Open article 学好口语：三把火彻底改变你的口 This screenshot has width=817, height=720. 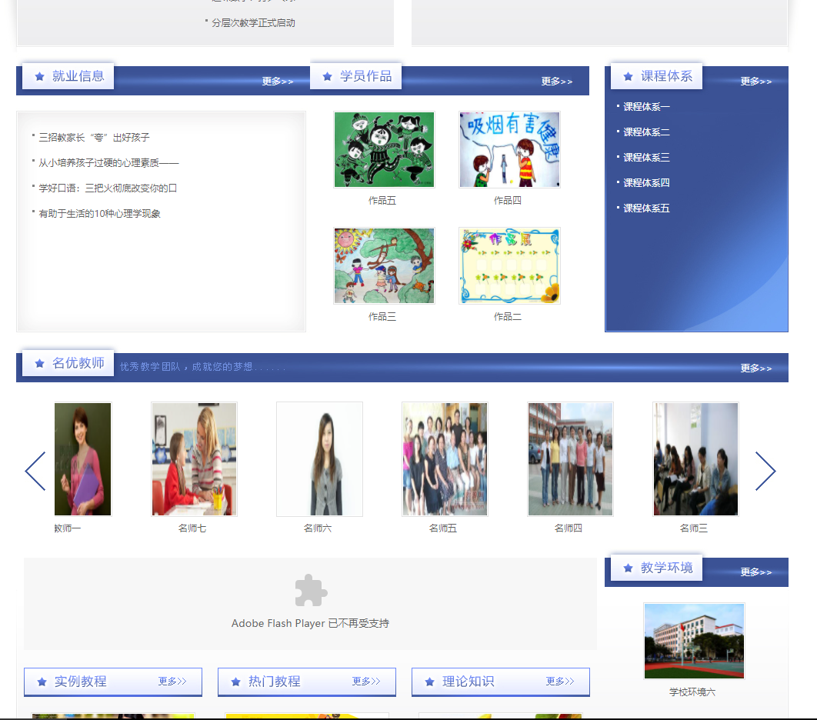(108, 188)
